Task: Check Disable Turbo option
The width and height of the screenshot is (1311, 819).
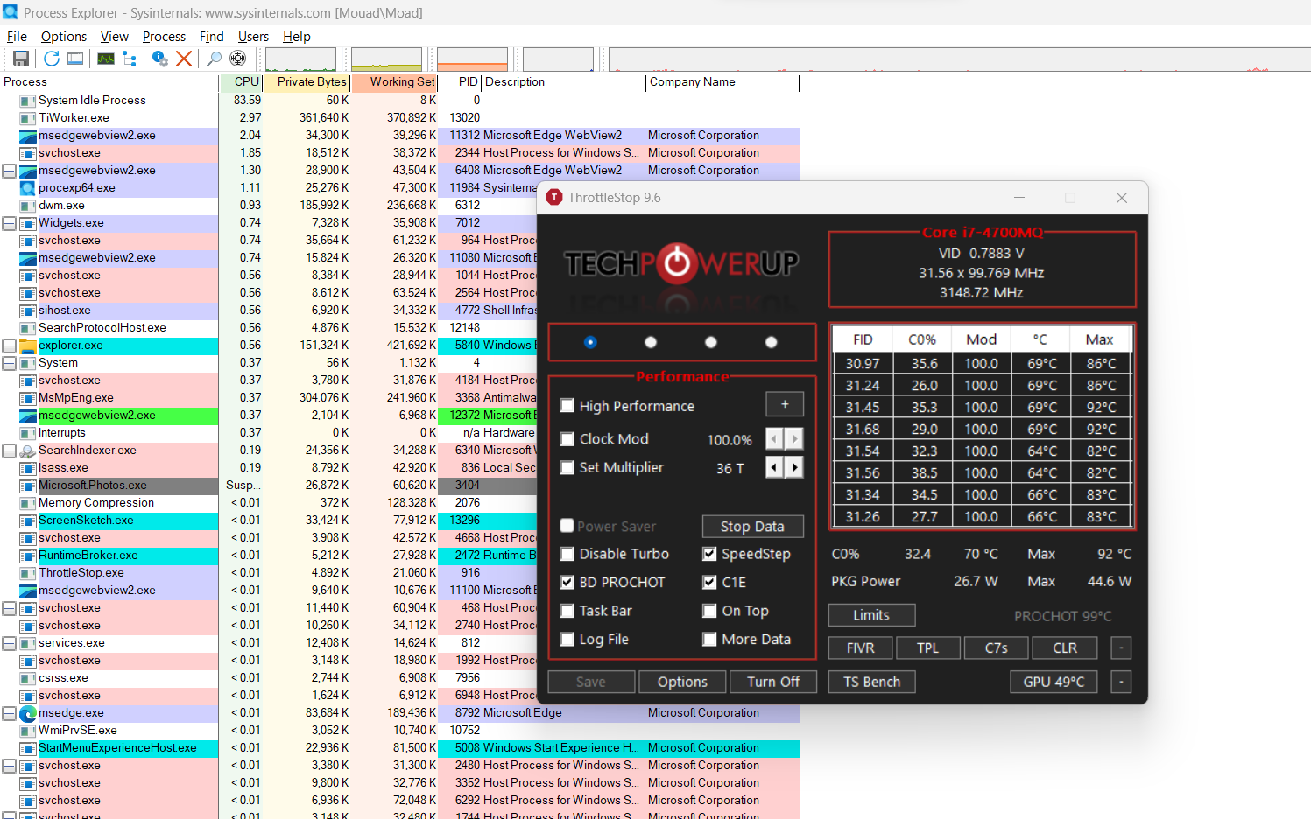Action: [567, 554]
